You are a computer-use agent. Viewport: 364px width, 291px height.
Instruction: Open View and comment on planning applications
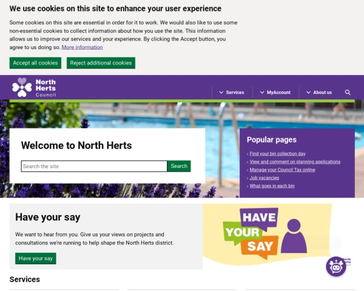[x=295, y=162]
